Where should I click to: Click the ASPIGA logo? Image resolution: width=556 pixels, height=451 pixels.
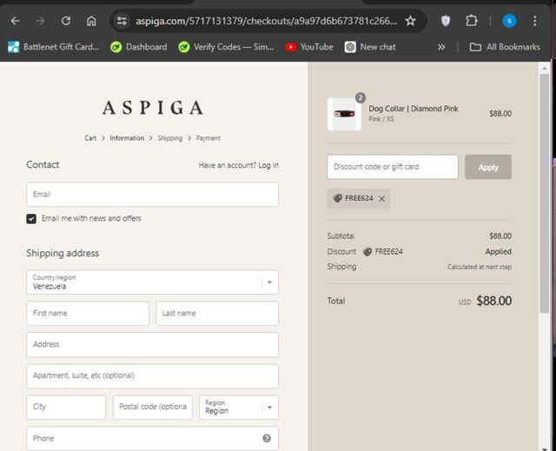coord(153,108)
